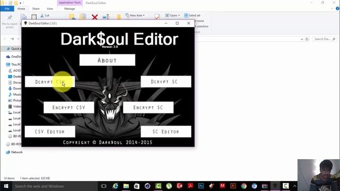Open the About screen in DarkSoul Editor
Image resolution: width=340 pixels, height=191 pixels.
(x=107, y=60)
